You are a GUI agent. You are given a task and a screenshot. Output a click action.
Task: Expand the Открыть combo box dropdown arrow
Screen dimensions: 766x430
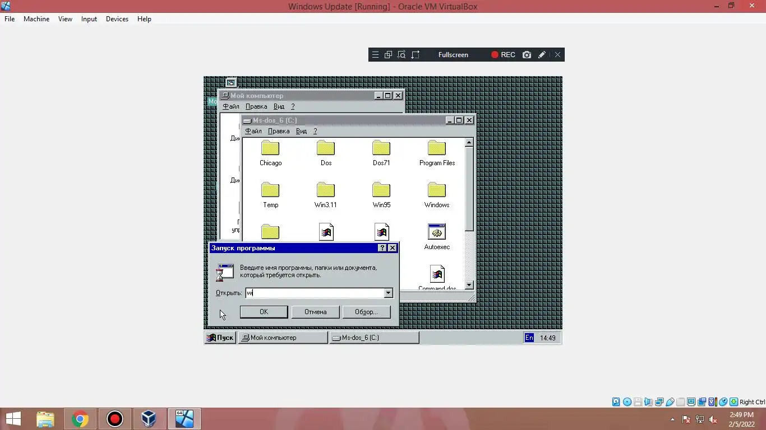[x=388, y=293]
